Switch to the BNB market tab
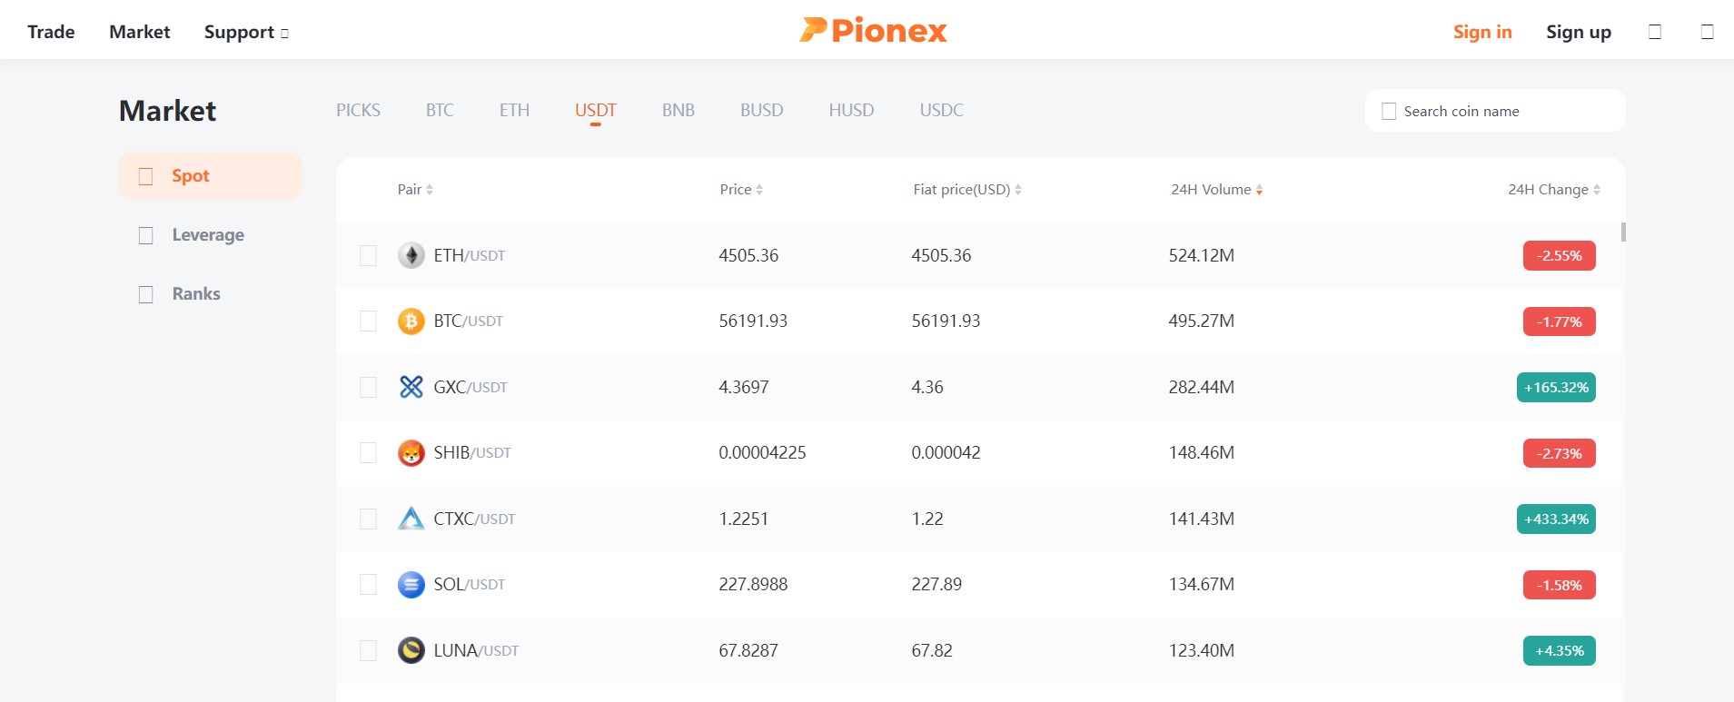Viewport: 1734px width, 702px height. (x=679, y=110)
